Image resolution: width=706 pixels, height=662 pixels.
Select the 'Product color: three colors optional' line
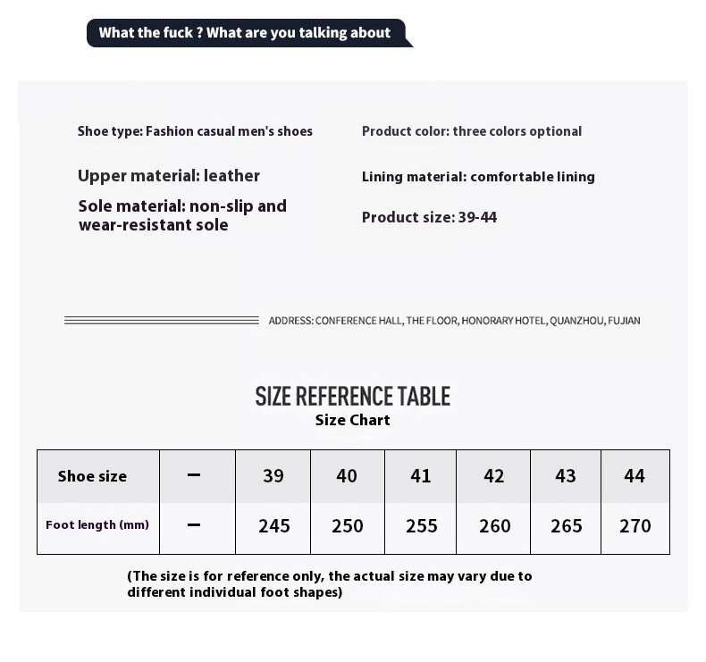[x=472, y=131]
